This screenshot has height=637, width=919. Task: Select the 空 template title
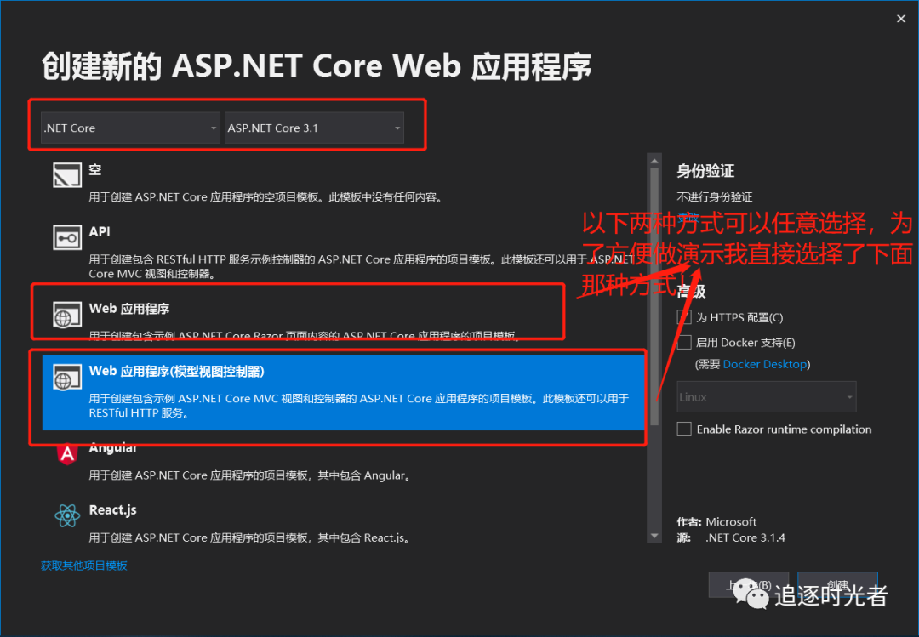click(95, 170)
